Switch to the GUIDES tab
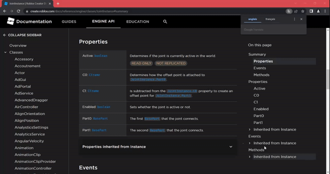The width and height of the screenshot is (330, 174). pos(69,22)
